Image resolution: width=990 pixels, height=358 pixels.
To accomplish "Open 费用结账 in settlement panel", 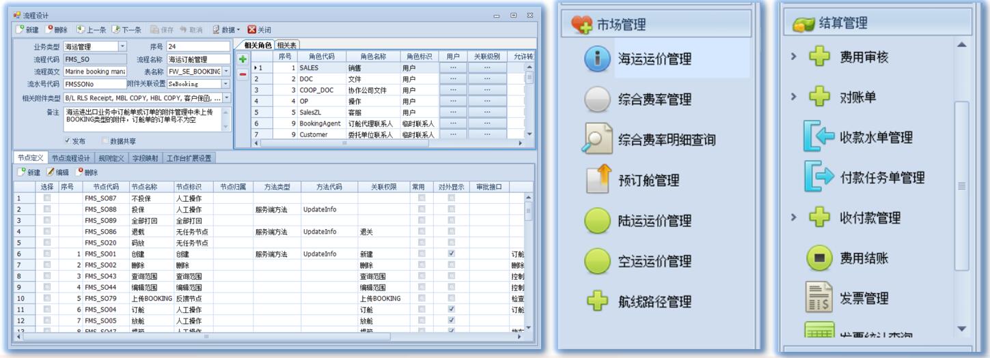I will pyautogui.click(x=864, y=258).
